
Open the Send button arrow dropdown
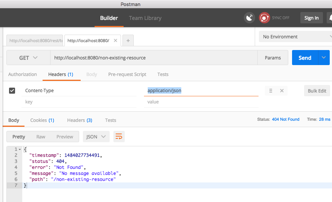pos(324,58)
